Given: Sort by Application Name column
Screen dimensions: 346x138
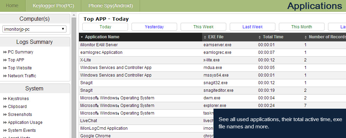Looking at the screenshot, I should (x=140, y=37).
